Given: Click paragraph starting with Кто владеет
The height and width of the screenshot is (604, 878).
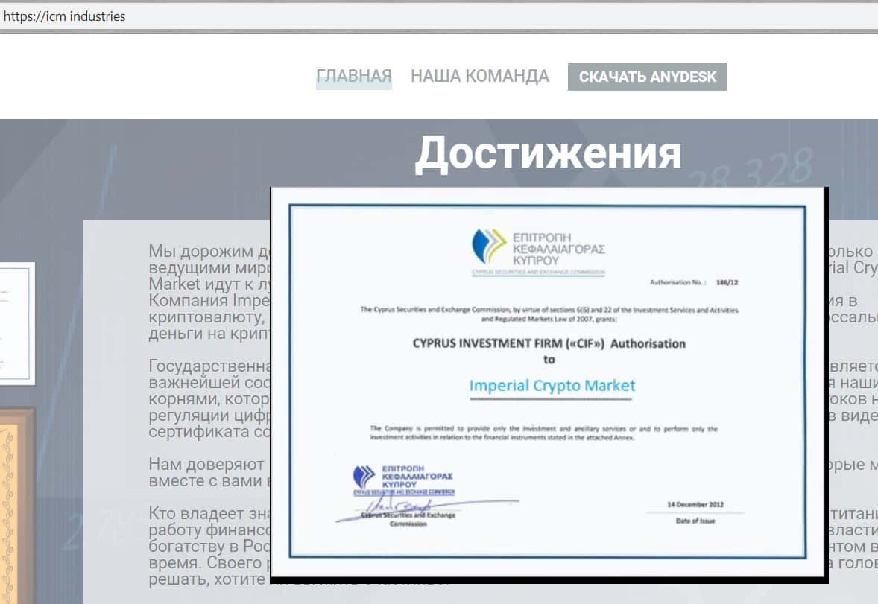Looking at the screenshot, I should coord(210,546).
